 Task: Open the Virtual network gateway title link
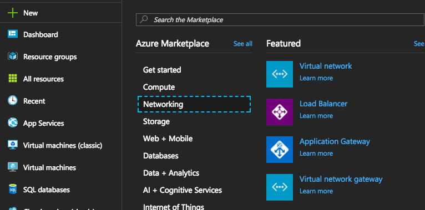tap(341, 179)
